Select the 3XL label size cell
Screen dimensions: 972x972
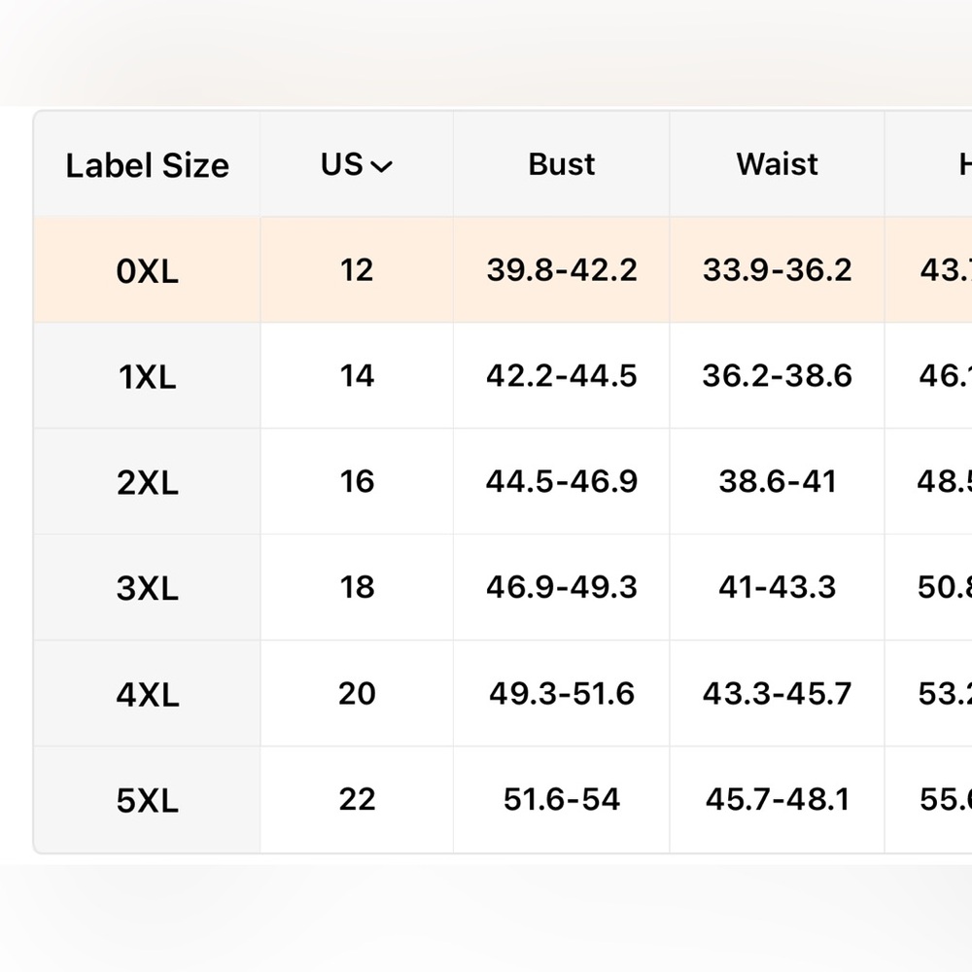(148, 588)
